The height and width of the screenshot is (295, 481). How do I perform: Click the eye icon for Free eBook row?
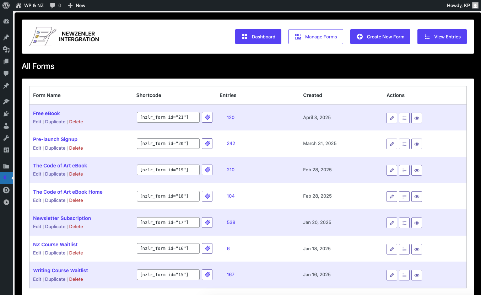point(417,118)
